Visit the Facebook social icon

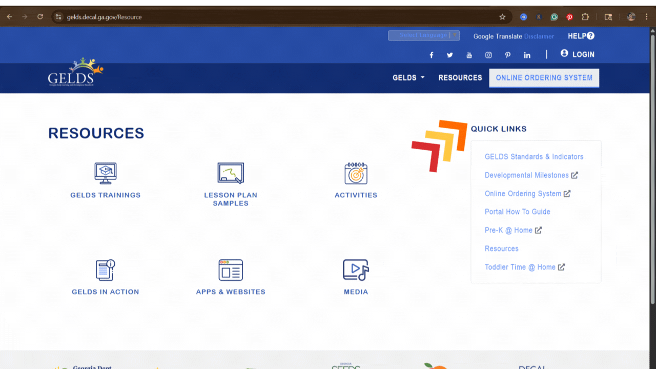point(432,55)
